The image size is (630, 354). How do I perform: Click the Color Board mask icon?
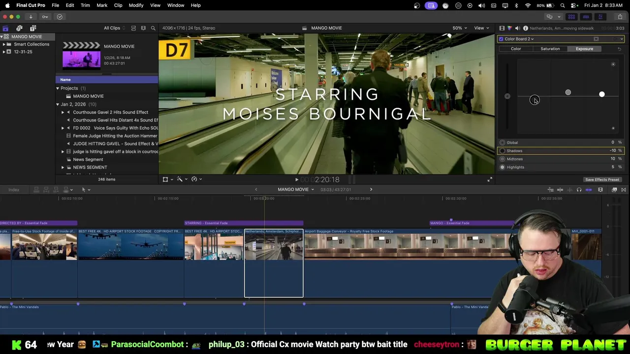596,39
